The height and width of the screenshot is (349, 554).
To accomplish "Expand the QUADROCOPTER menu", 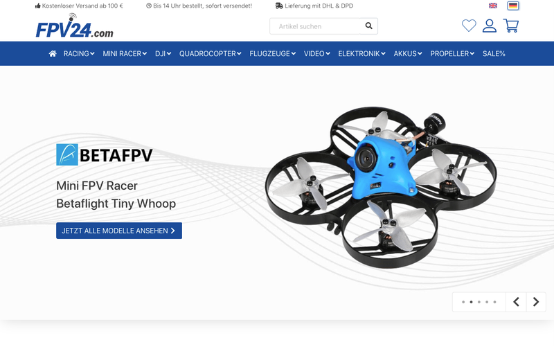I will (211, 54).
